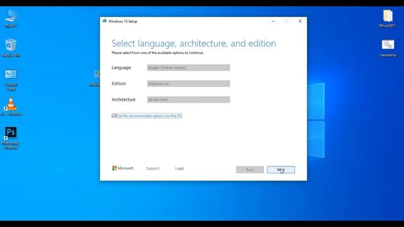Viewport: 404px width, 227px height.
Task: Open Control Panel desktop shortcut
Action: [x=11, y=80]
